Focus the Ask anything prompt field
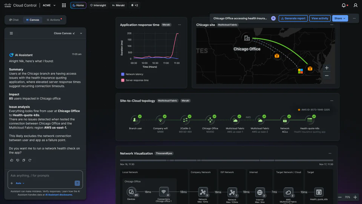The width and height of the screenshot is (362, 204). (x=45, y=176)
